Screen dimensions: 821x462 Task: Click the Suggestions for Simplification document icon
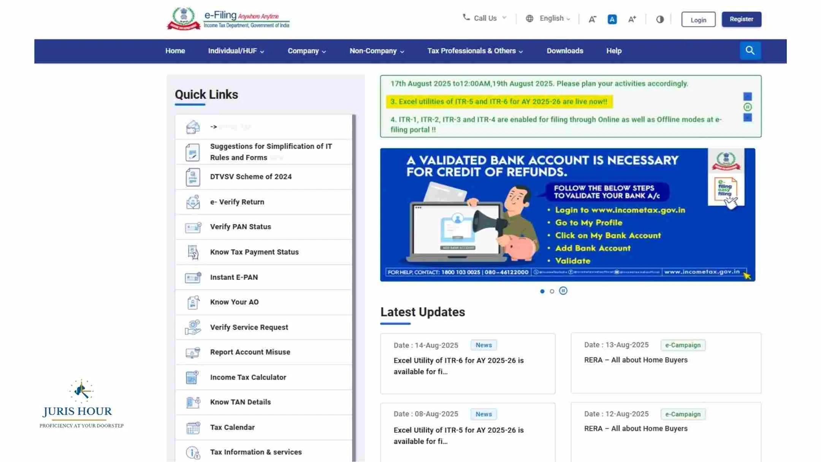[193, 152]
